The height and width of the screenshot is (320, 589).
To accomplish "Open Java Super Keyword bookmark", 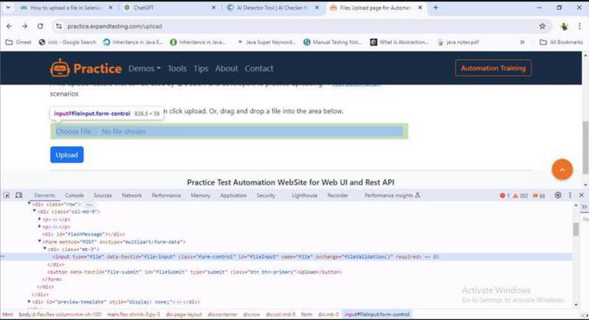I will pos(267,42).
